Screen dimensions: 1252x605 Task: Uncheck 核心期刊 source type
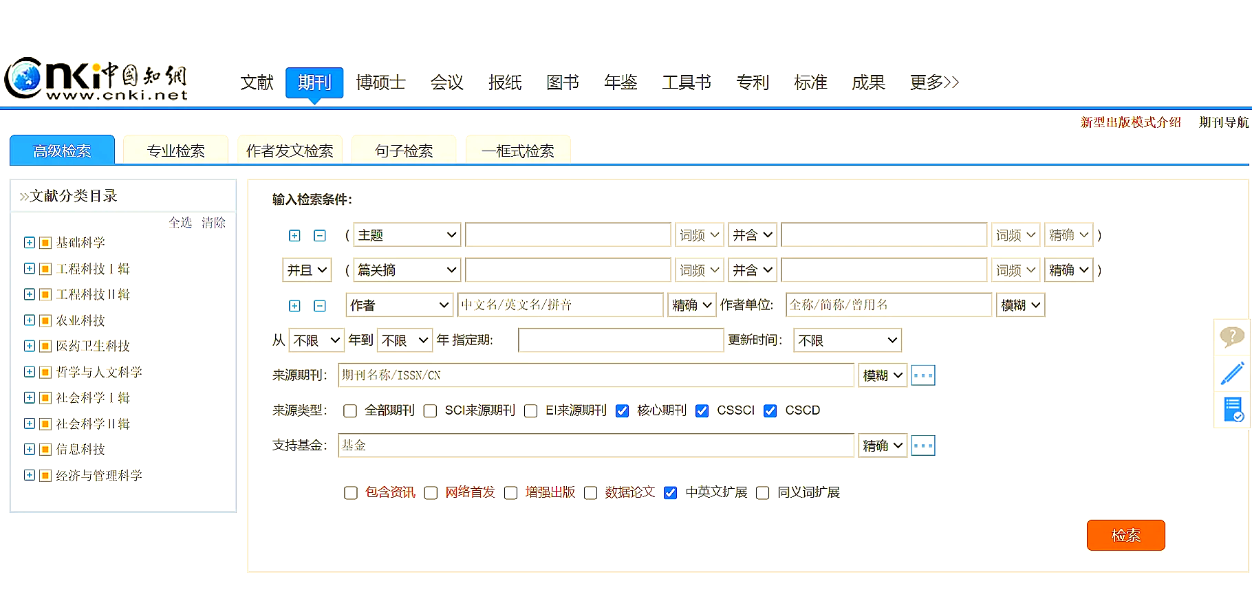click(x=623, y=411)
